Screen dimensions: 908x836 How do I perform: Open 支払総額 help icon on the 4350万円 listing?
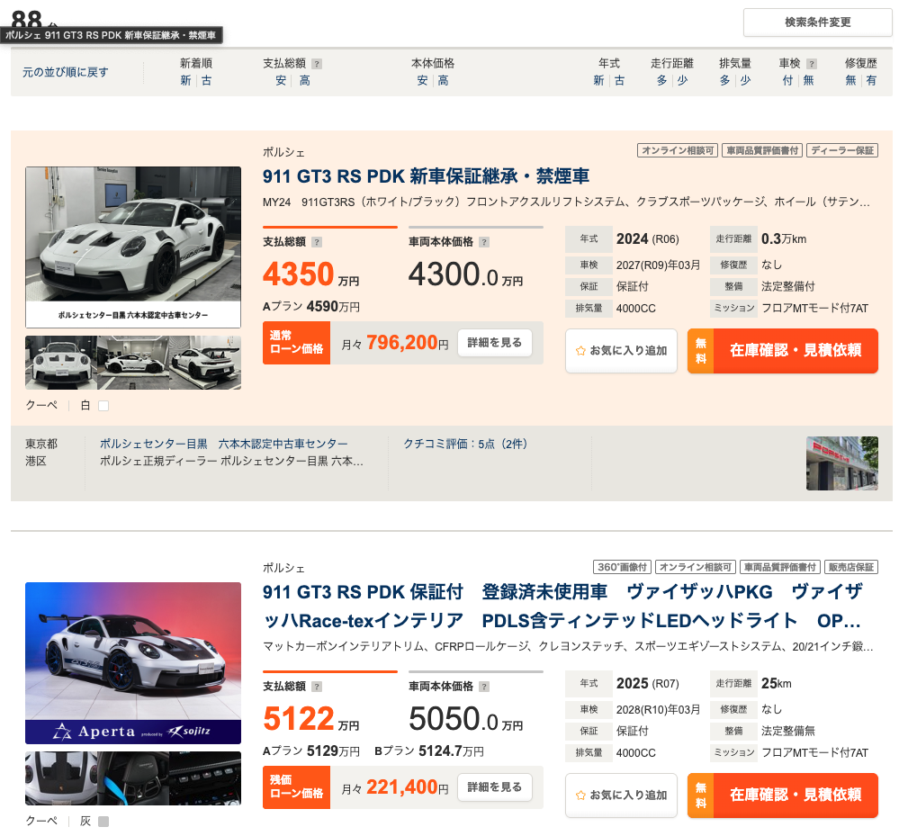coord(317,242)
